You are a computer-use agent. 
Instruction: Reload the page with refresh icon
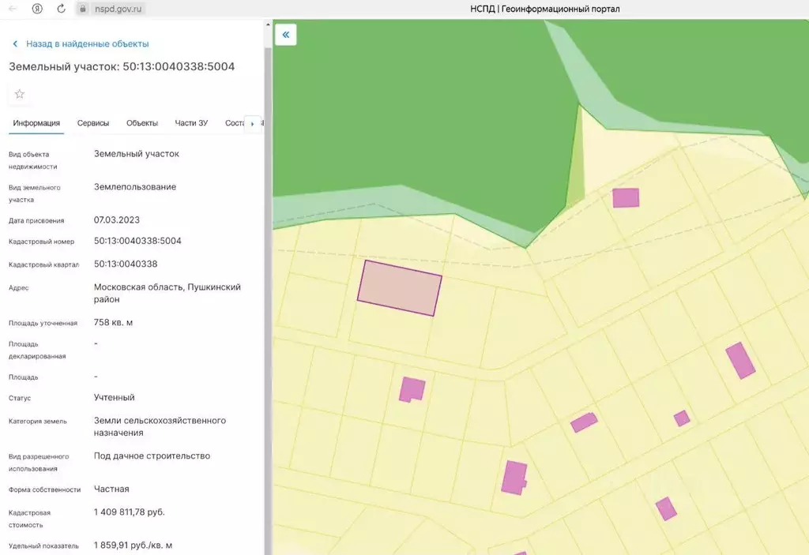tap(61, 9)
